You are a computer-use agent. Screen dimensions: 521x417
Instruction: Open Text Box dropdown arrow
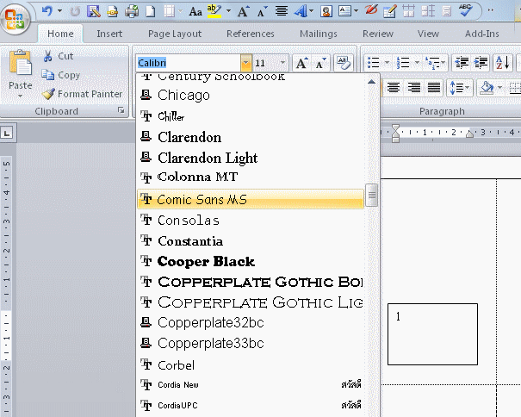356,11
